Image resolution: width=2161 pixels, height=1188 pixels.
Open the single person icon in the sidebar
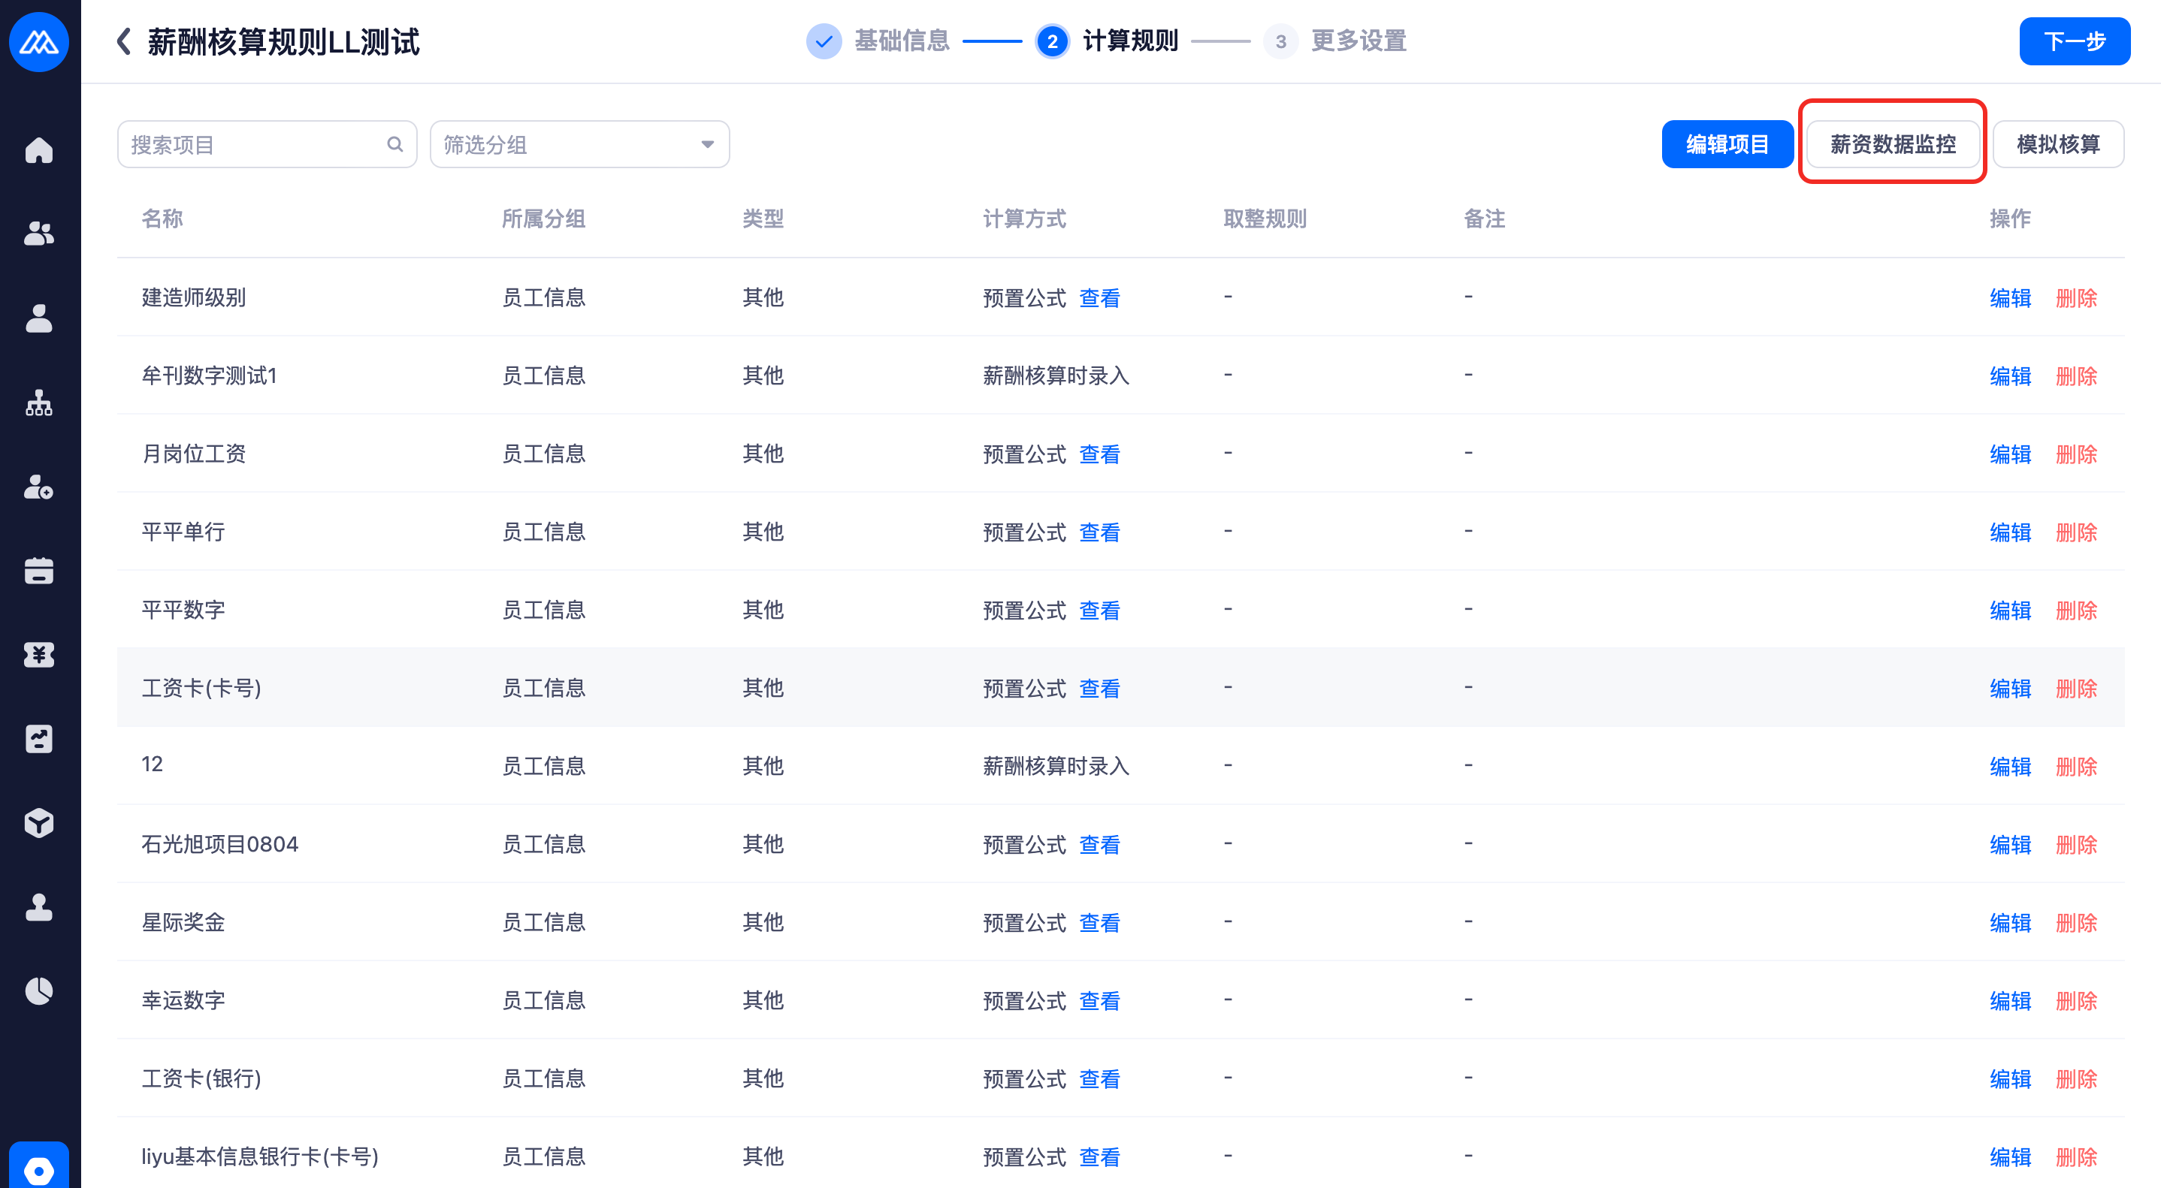pyautogui.click(x=38, y=318)
